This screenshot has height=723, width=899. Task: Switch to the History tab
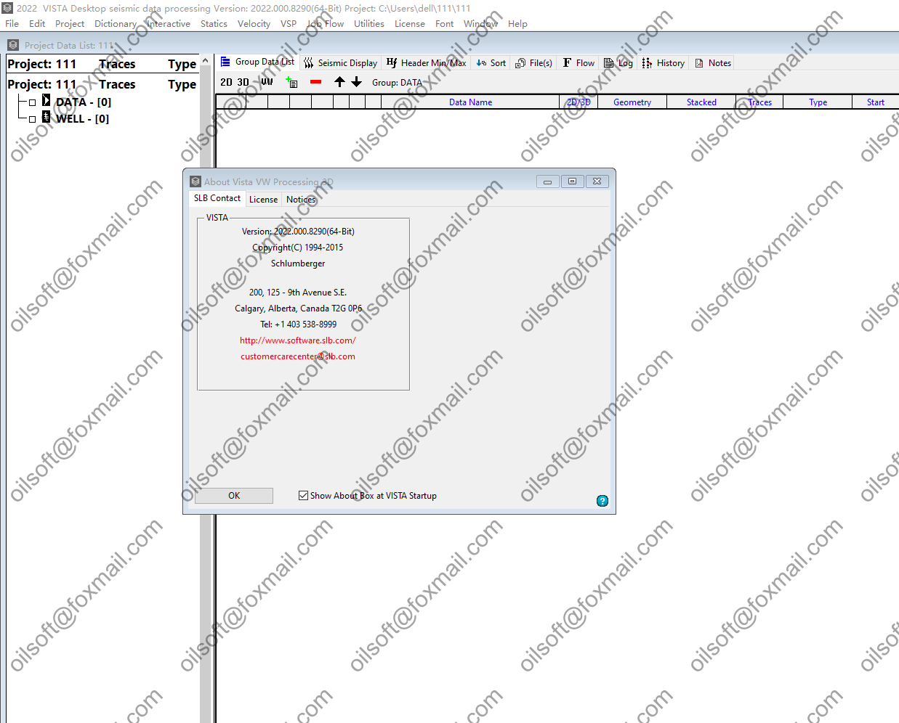(663, 63)
